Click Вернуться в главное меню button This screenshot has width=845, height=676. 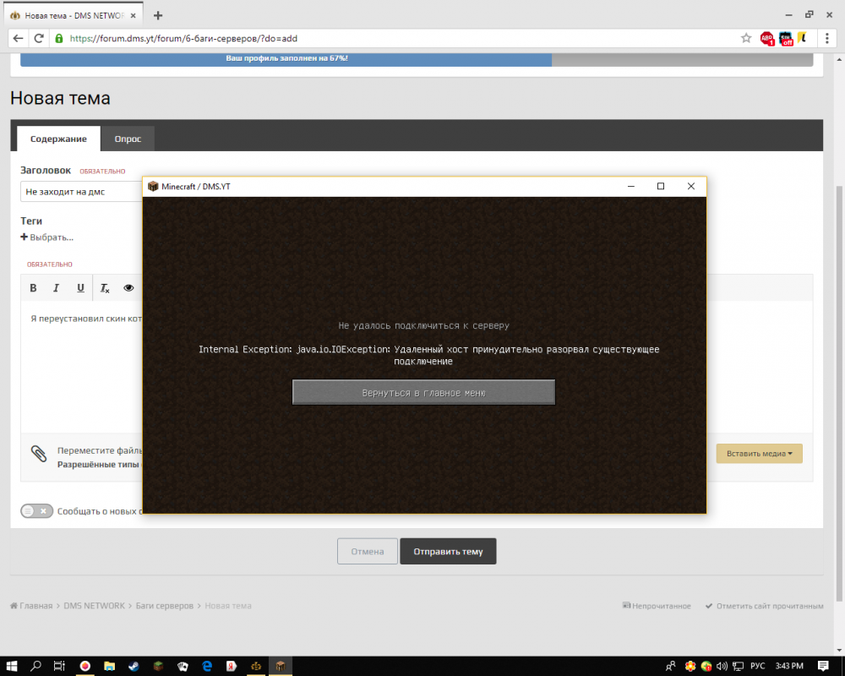tap(423, 393)
